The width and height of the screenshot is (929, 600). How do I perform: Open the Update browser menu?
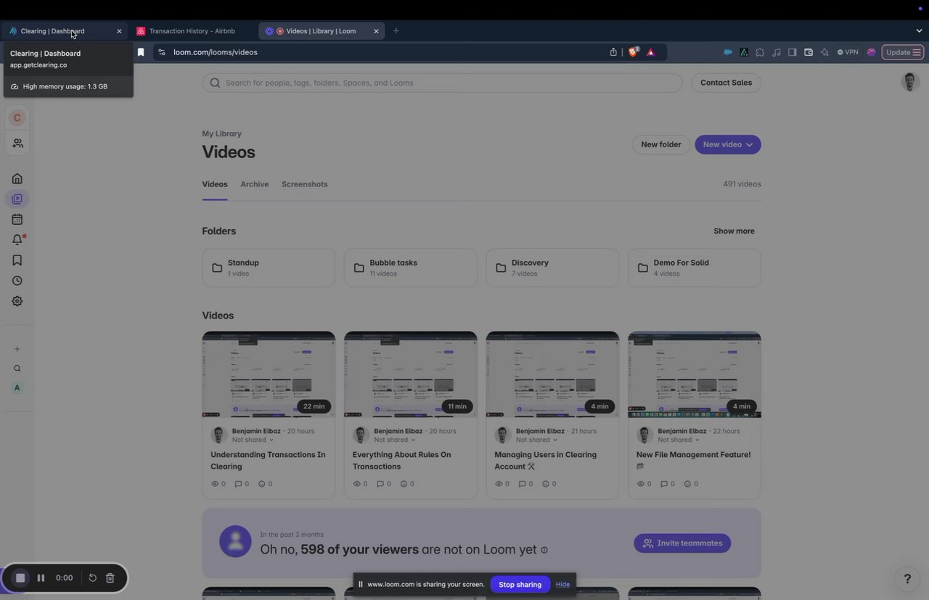click(903, 52)
